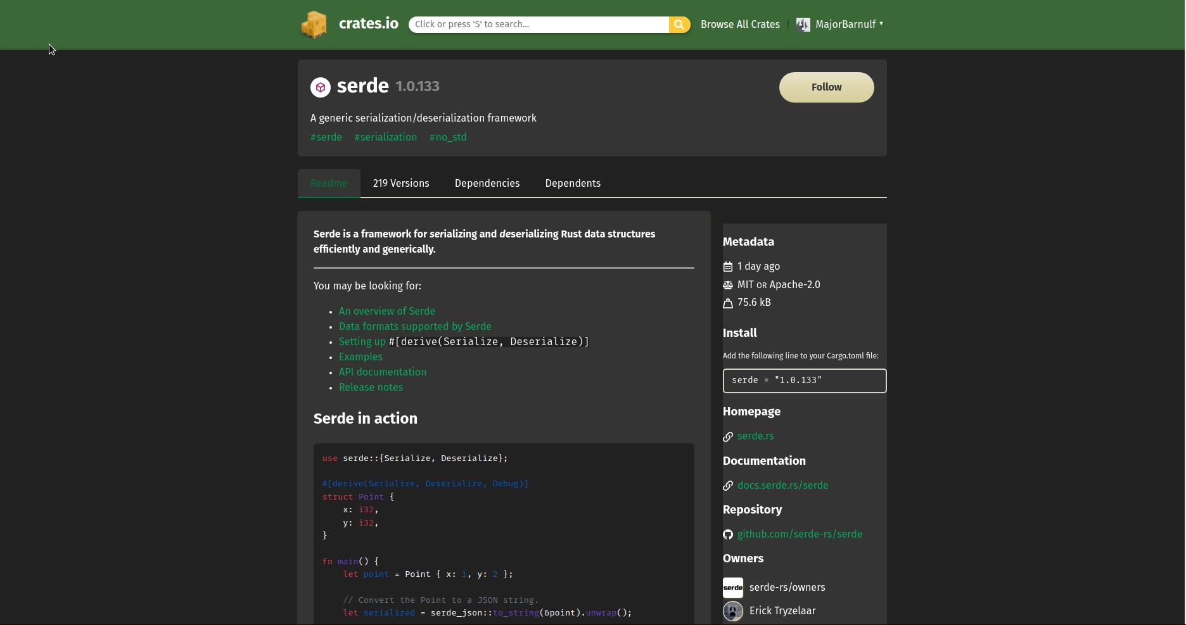Click the MajorBarnulf user avatar
The height and width of the screenshot is (625, 1186).
pos(803,25)
